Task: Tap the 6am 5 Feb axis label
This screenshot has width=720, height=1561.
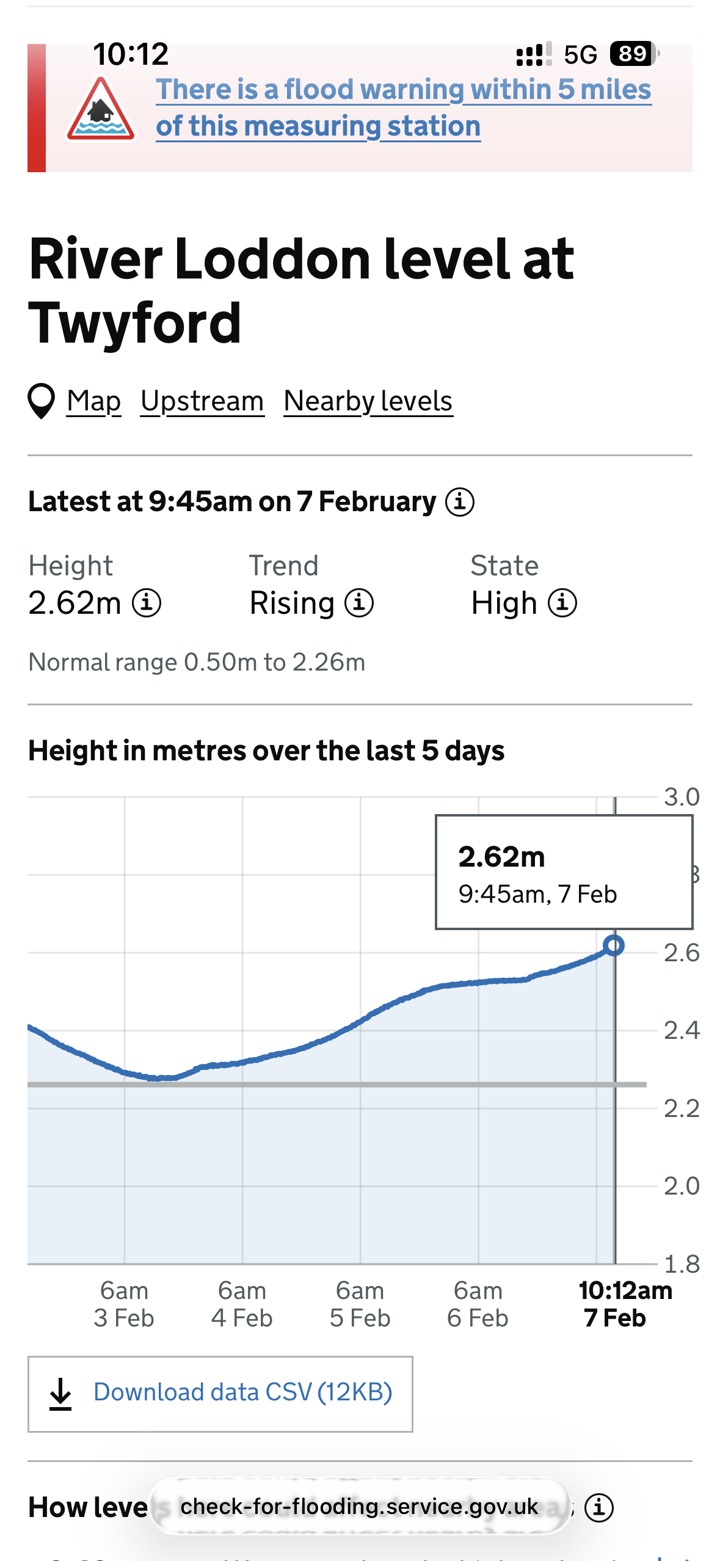Action: (360, 1304)
